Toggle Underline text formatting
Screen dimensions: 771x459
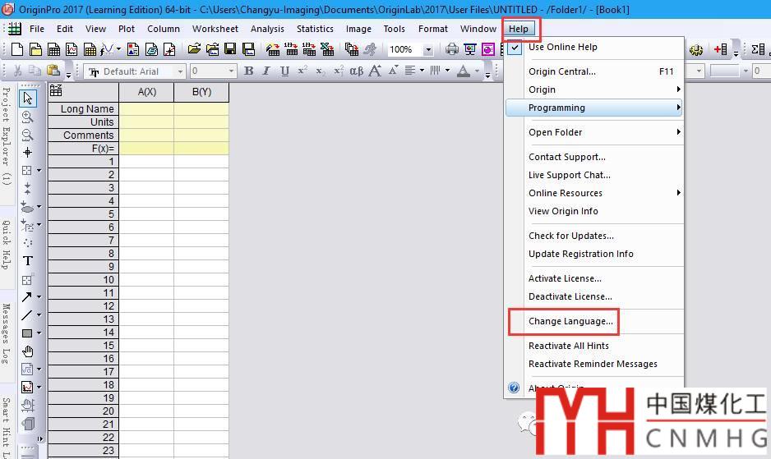[284, 71]
